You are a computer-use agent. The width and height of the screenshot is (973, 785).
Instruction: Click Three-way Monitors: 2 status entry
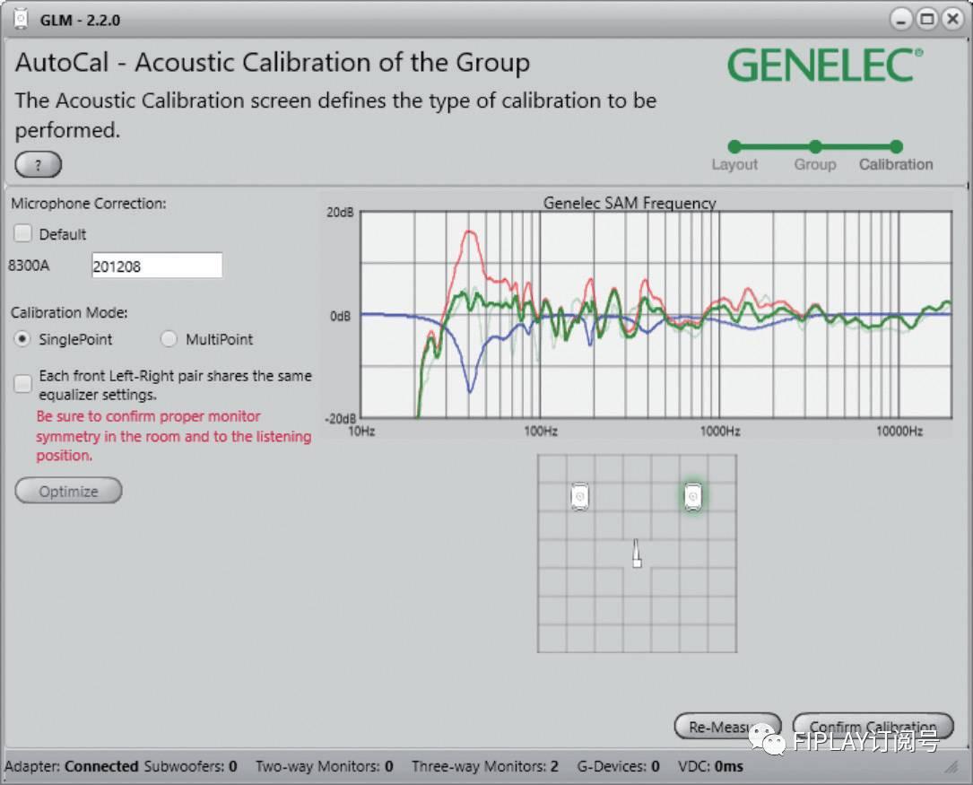point(484,766)
